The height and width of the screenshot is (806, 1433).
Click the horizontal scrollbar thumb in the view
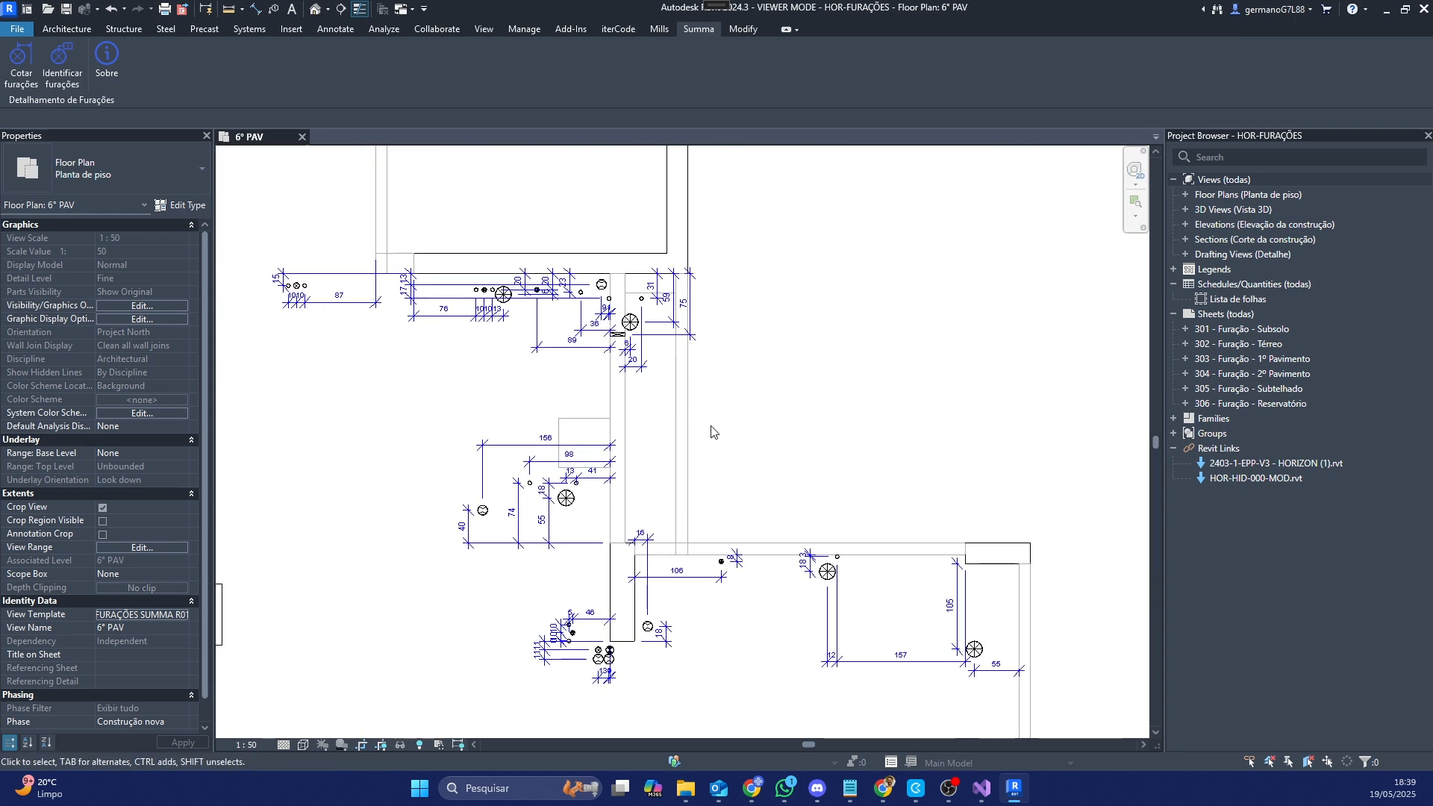(x=808, y=745)
